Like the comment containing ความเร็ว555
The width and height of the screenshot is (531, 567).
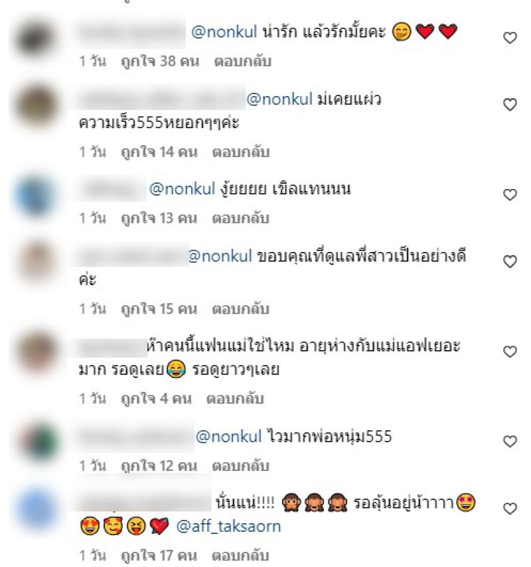click(x=510, y=105)
